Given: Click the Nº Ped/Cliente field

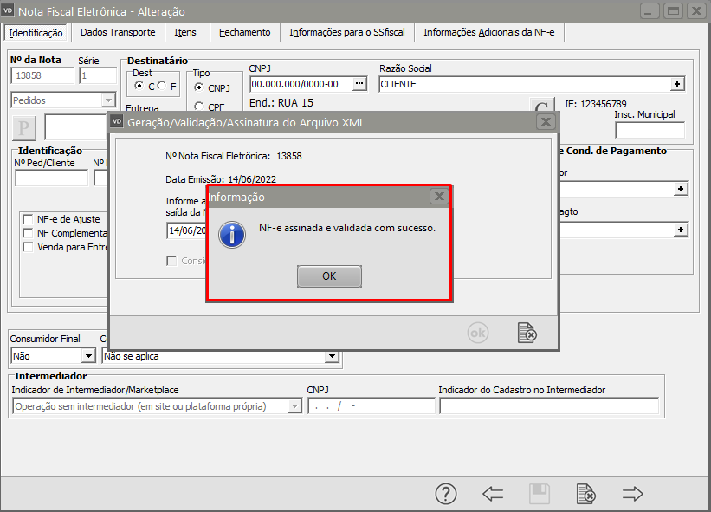Looking at the screenshot, I should pos(52,178).
